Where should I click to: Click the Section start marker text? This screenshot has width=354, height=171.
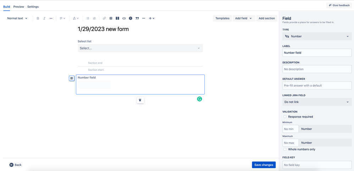coord(96,70)
